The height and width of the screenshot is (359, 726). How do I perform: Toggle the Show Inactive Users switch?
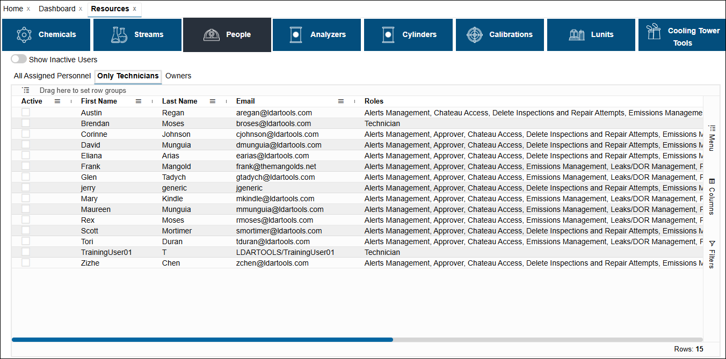(x=19, y=59)
